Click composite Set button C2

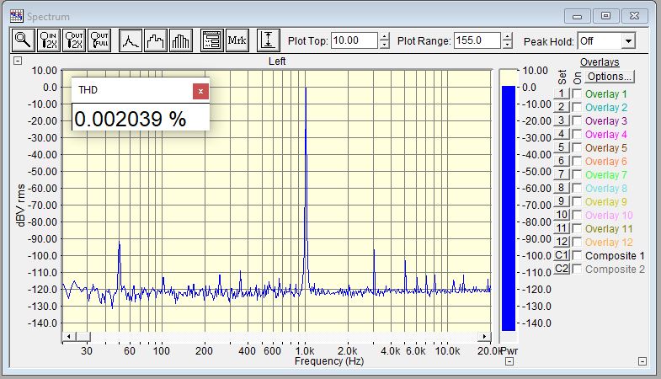[562, 269]
